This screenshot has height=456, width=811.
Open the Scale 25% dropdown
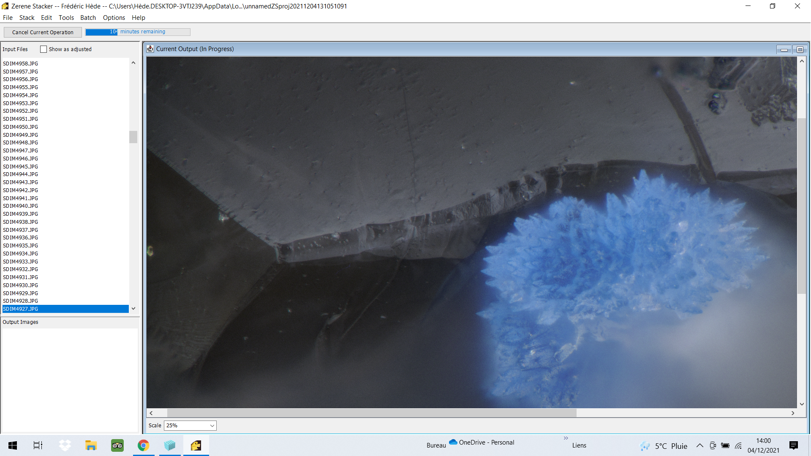click(x=190, y=426)
